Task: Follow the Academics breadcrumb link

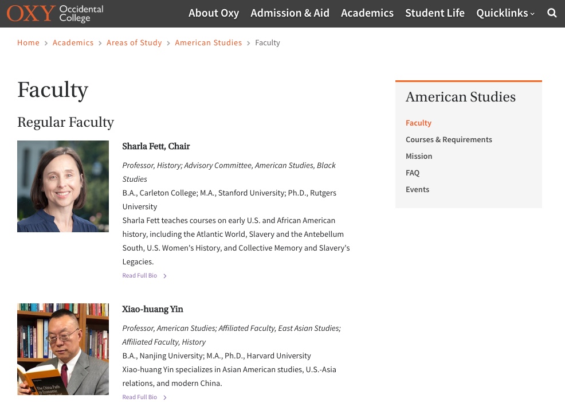Action: coord(73,42)
